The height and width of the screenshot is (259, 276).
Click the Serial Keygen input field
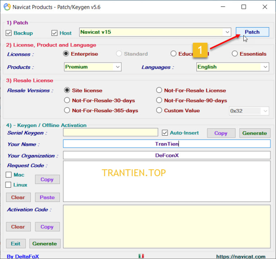tap(110, 132)
